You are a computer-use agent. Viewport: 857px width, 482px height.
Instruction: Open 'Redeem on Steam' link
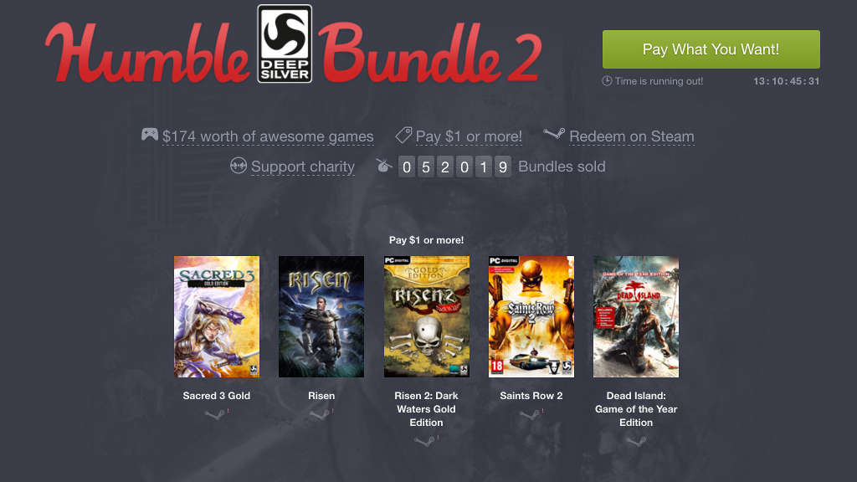click(x=632, y=136)
